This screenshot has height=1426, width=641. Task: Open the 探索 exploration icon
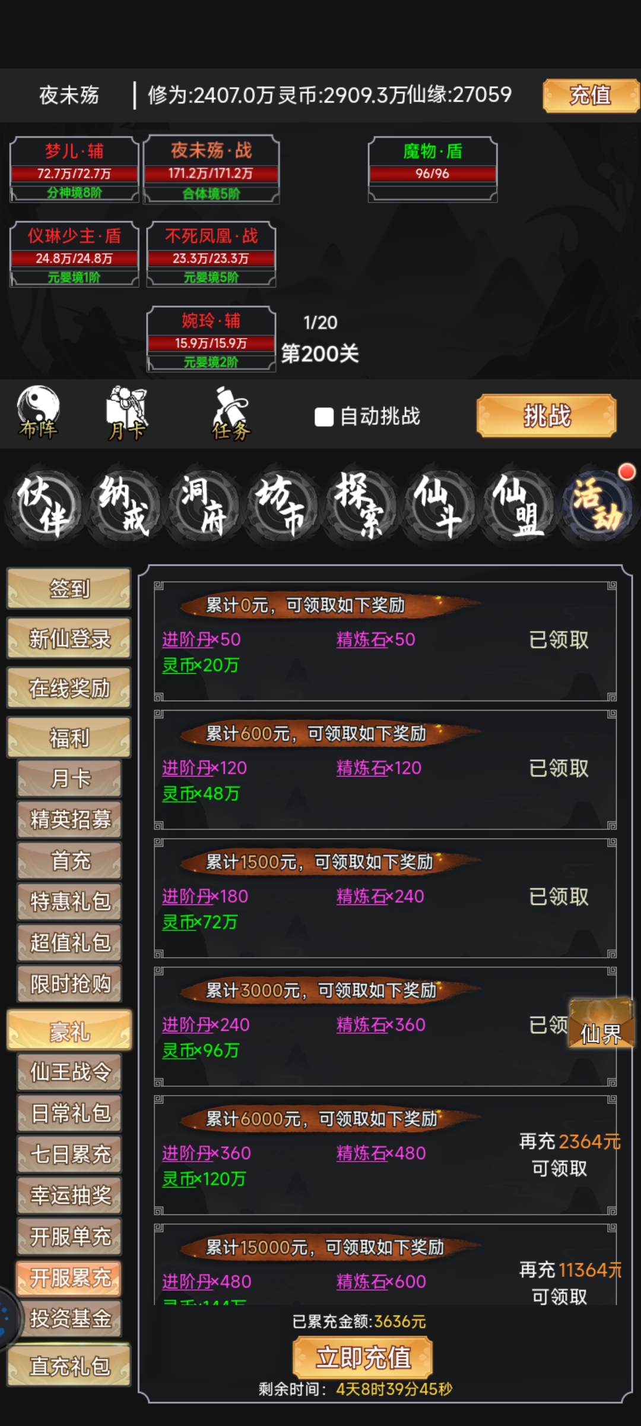coord(360,506)
